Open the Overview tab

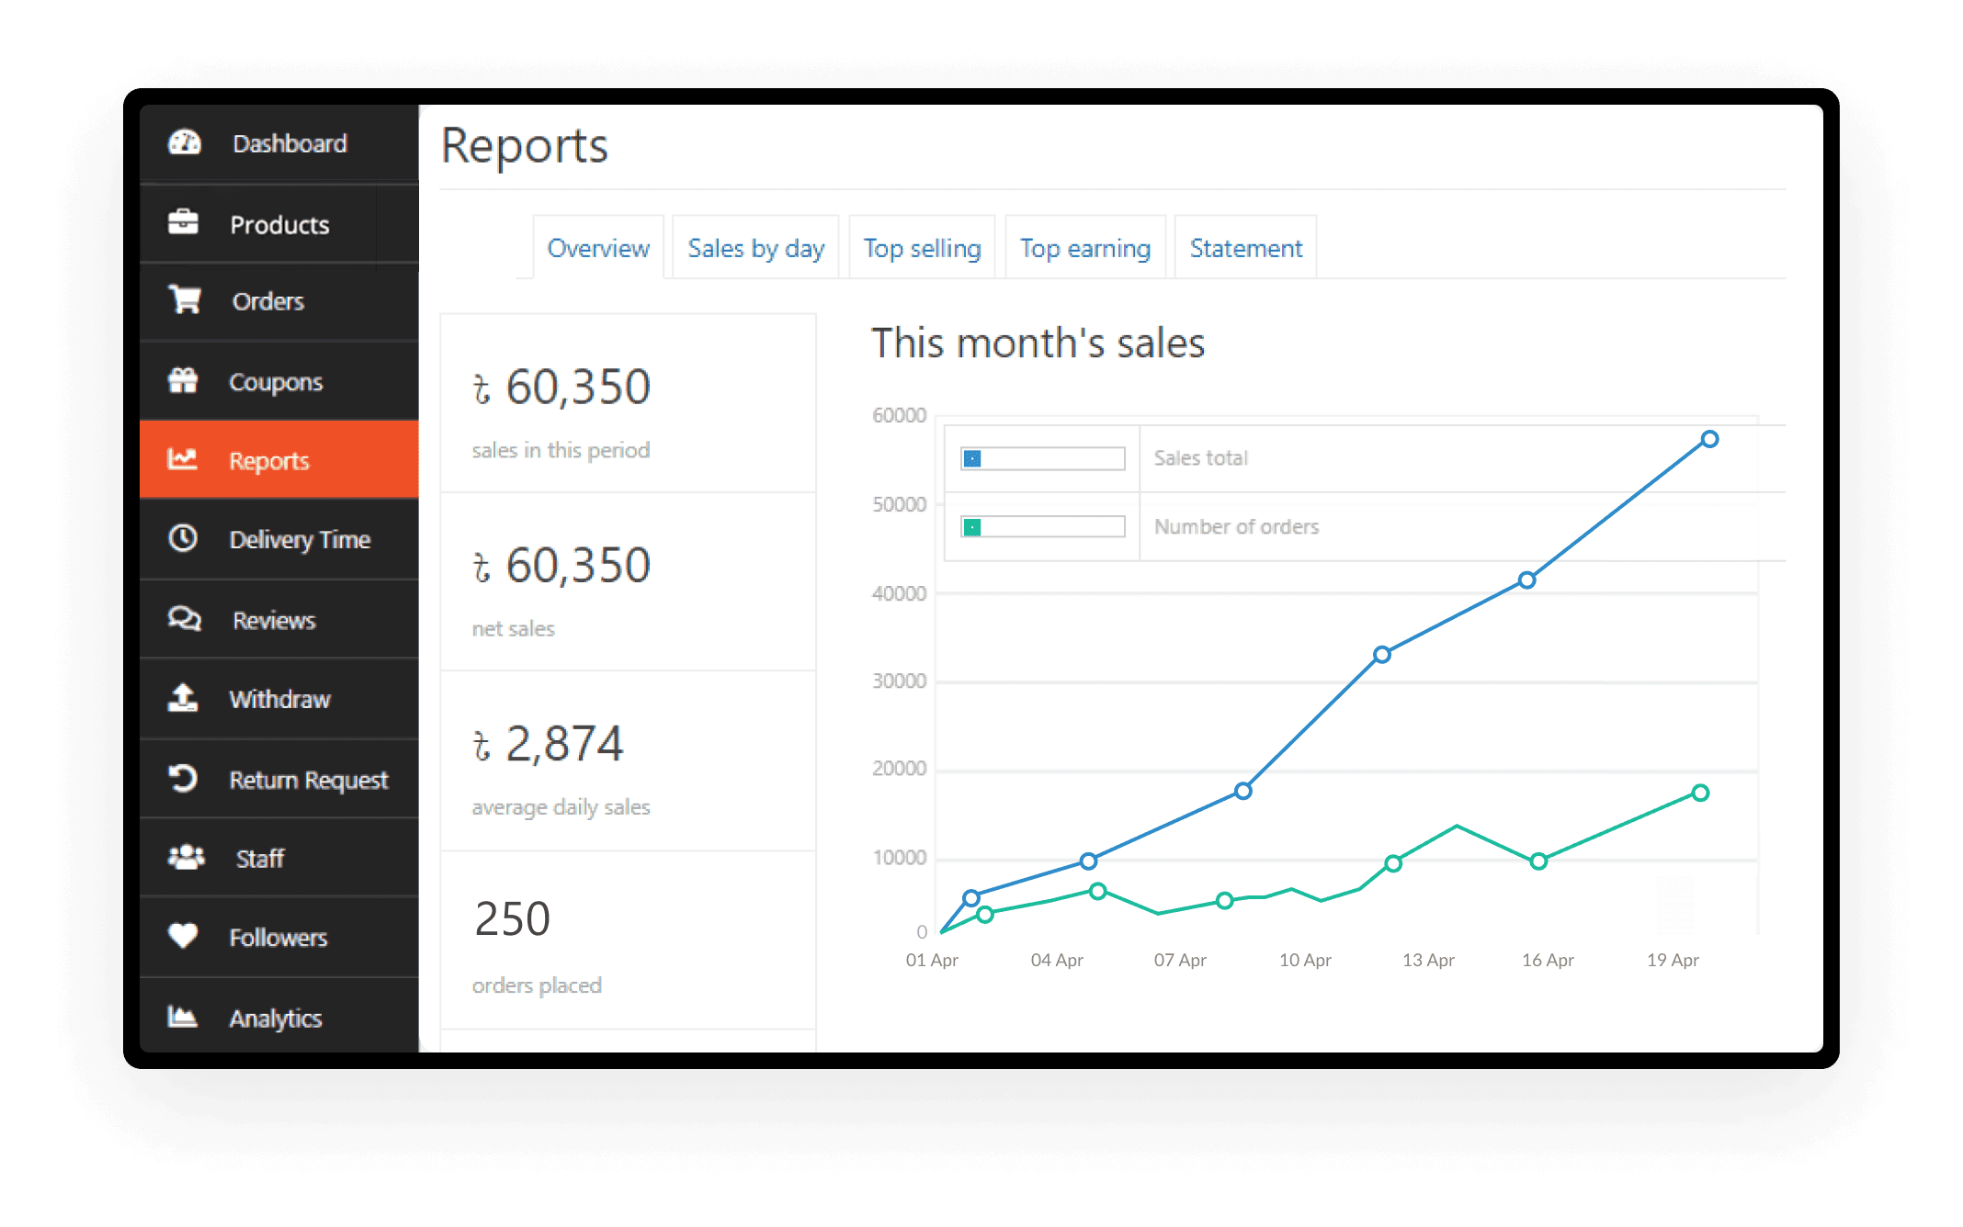[598, 248]
